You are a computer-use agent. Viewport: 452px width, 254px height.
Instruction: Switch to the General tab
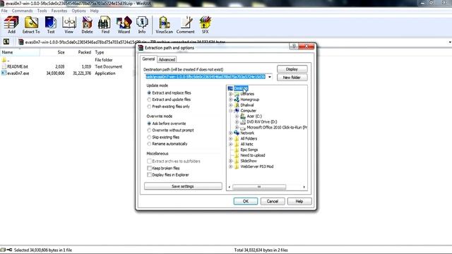click(148, 59)
